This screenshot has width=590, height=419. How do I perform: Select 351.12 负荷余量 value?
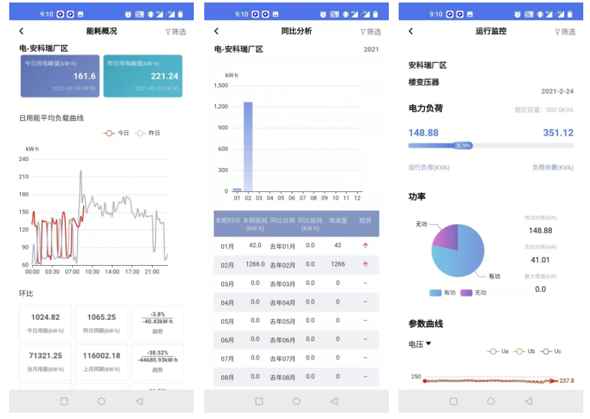pos(558,133)
